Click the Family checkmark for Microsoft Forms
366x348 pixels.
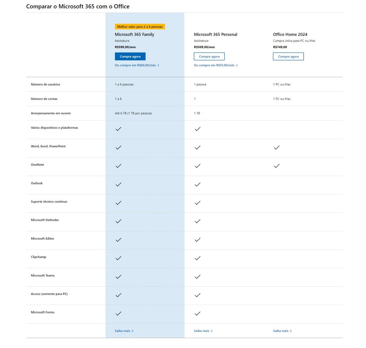point(118,314)
